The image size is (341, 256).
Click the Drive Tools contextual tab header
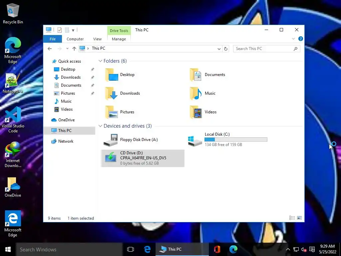point(119,30)
